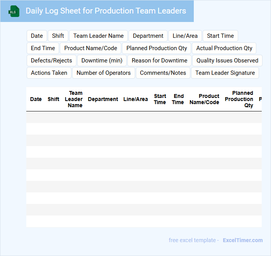Select the Quality Issues Observed tag
Viewport: 271px width, 256px height.
227,61
